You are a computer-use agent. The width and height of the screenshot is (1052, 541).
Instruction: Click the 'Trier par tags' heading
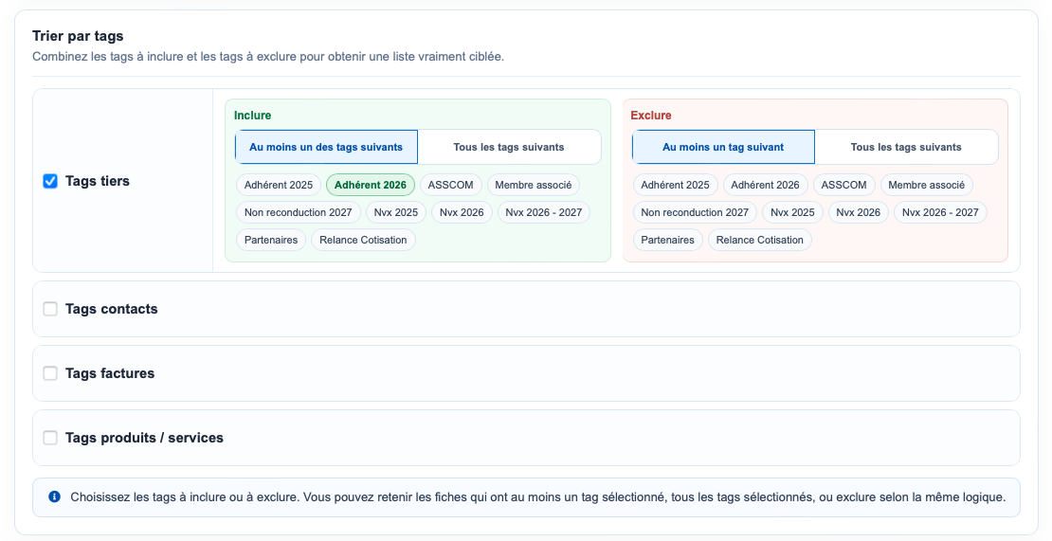[78, 36]
